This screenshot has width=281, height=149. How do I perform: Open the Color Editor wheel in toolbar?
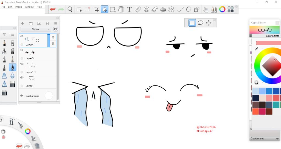222,9
